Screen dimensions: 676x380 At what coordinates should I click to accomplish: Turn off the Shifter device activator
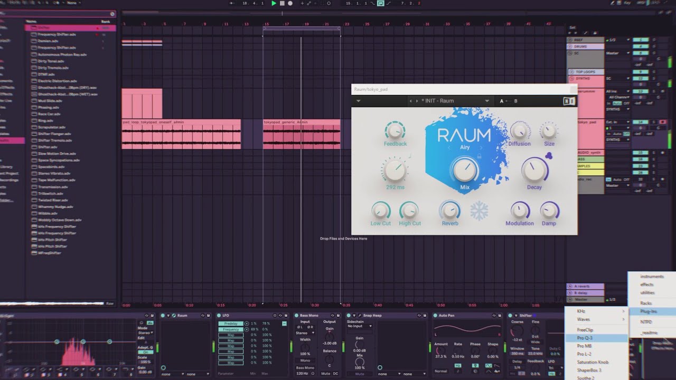[511, 316]
